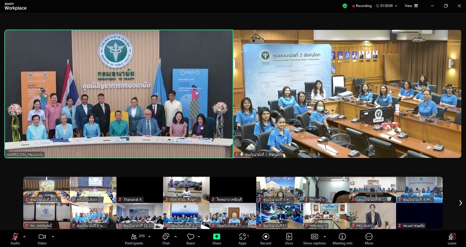This screenshot has width=466, height=247.
Task: Select the HPC10Ubon participant thumbnail
Action: 93,190
